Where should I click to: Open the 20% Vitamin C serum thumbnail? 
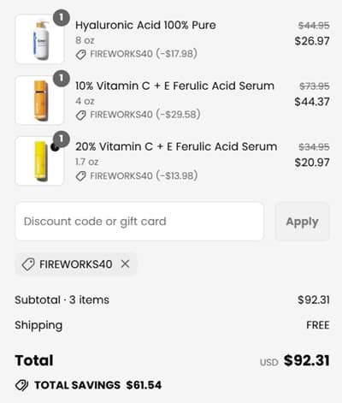pos(39,161)
